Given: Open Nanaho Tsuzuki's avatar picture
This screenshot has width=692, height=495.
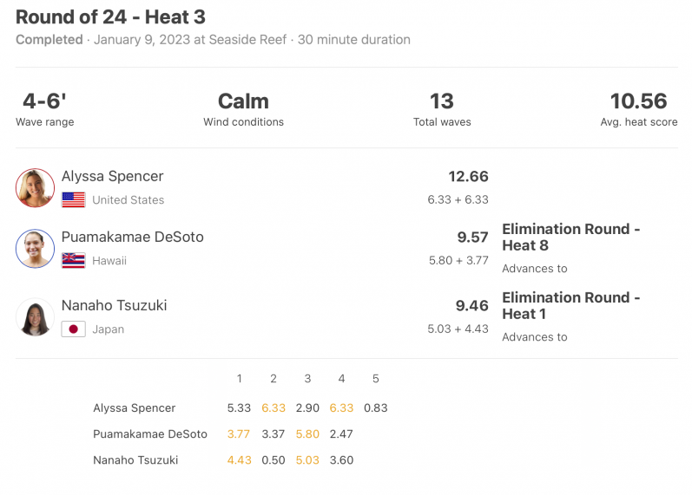Looking at the screenshot, I should (35, 317).
